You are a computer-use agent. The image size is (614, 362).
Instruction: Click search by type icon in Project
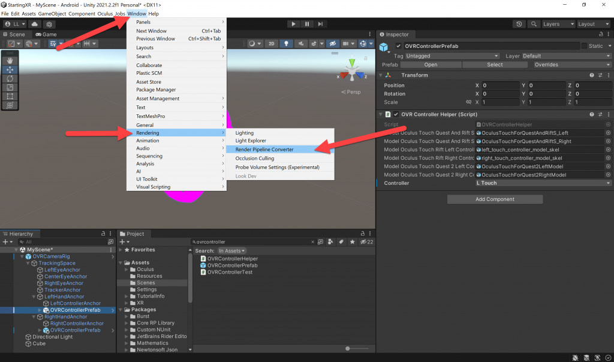coord(330,242)
